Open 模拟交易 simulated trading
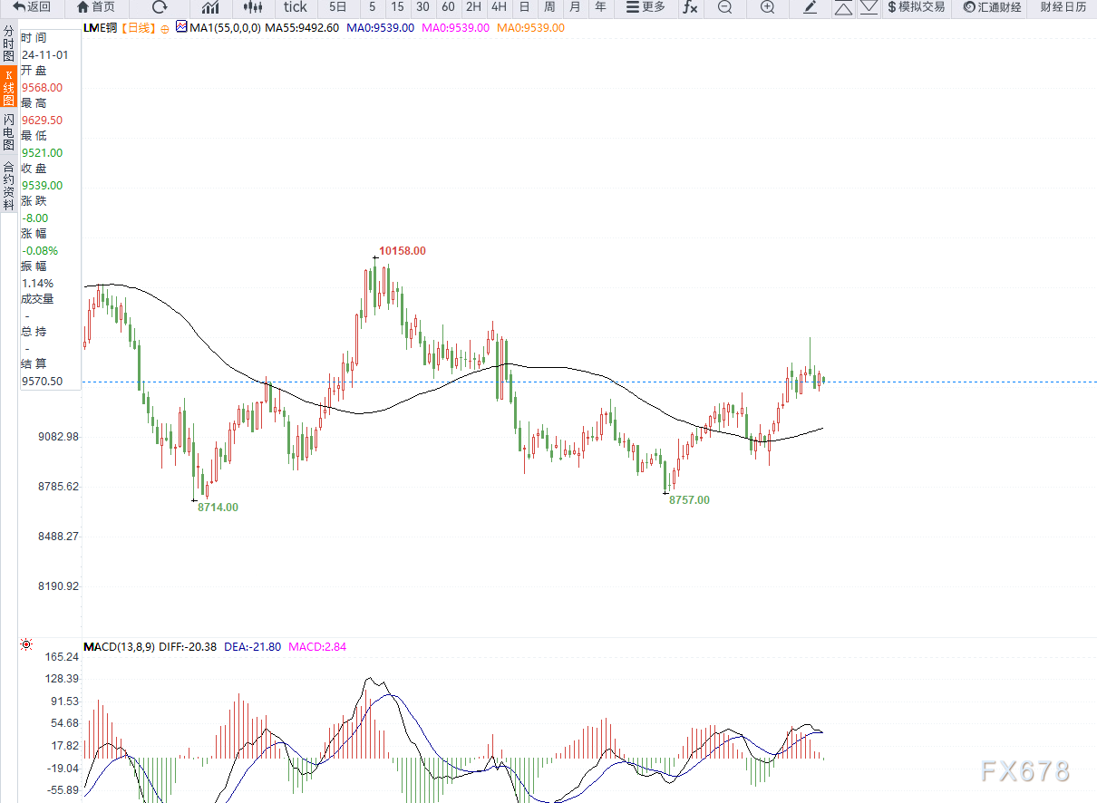The height and width of the screenshot is (803, 1097). coord(916,7)
